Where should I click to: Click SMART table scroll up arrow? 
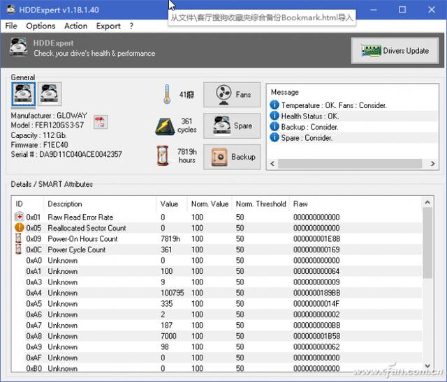tap(427, 202)
